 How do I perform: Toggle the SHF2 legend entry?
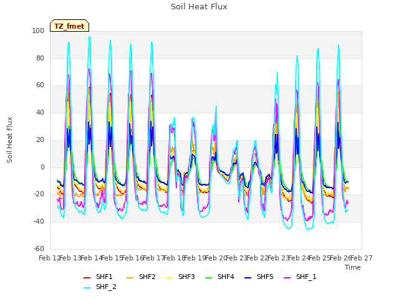coord(141,277)
